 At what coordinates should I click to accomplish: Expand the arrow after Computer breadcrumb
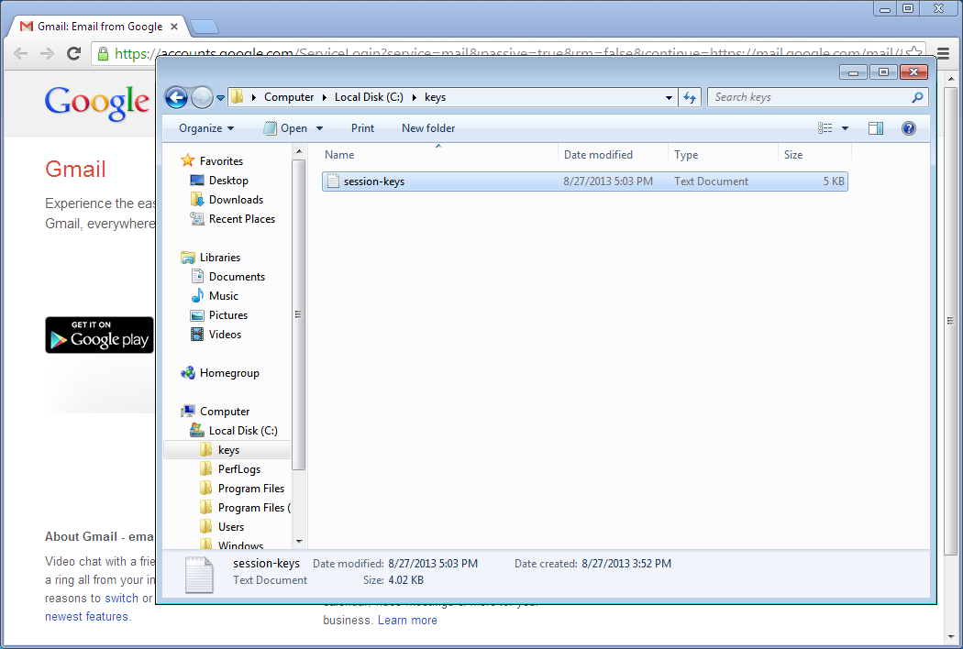coord(325,97)
